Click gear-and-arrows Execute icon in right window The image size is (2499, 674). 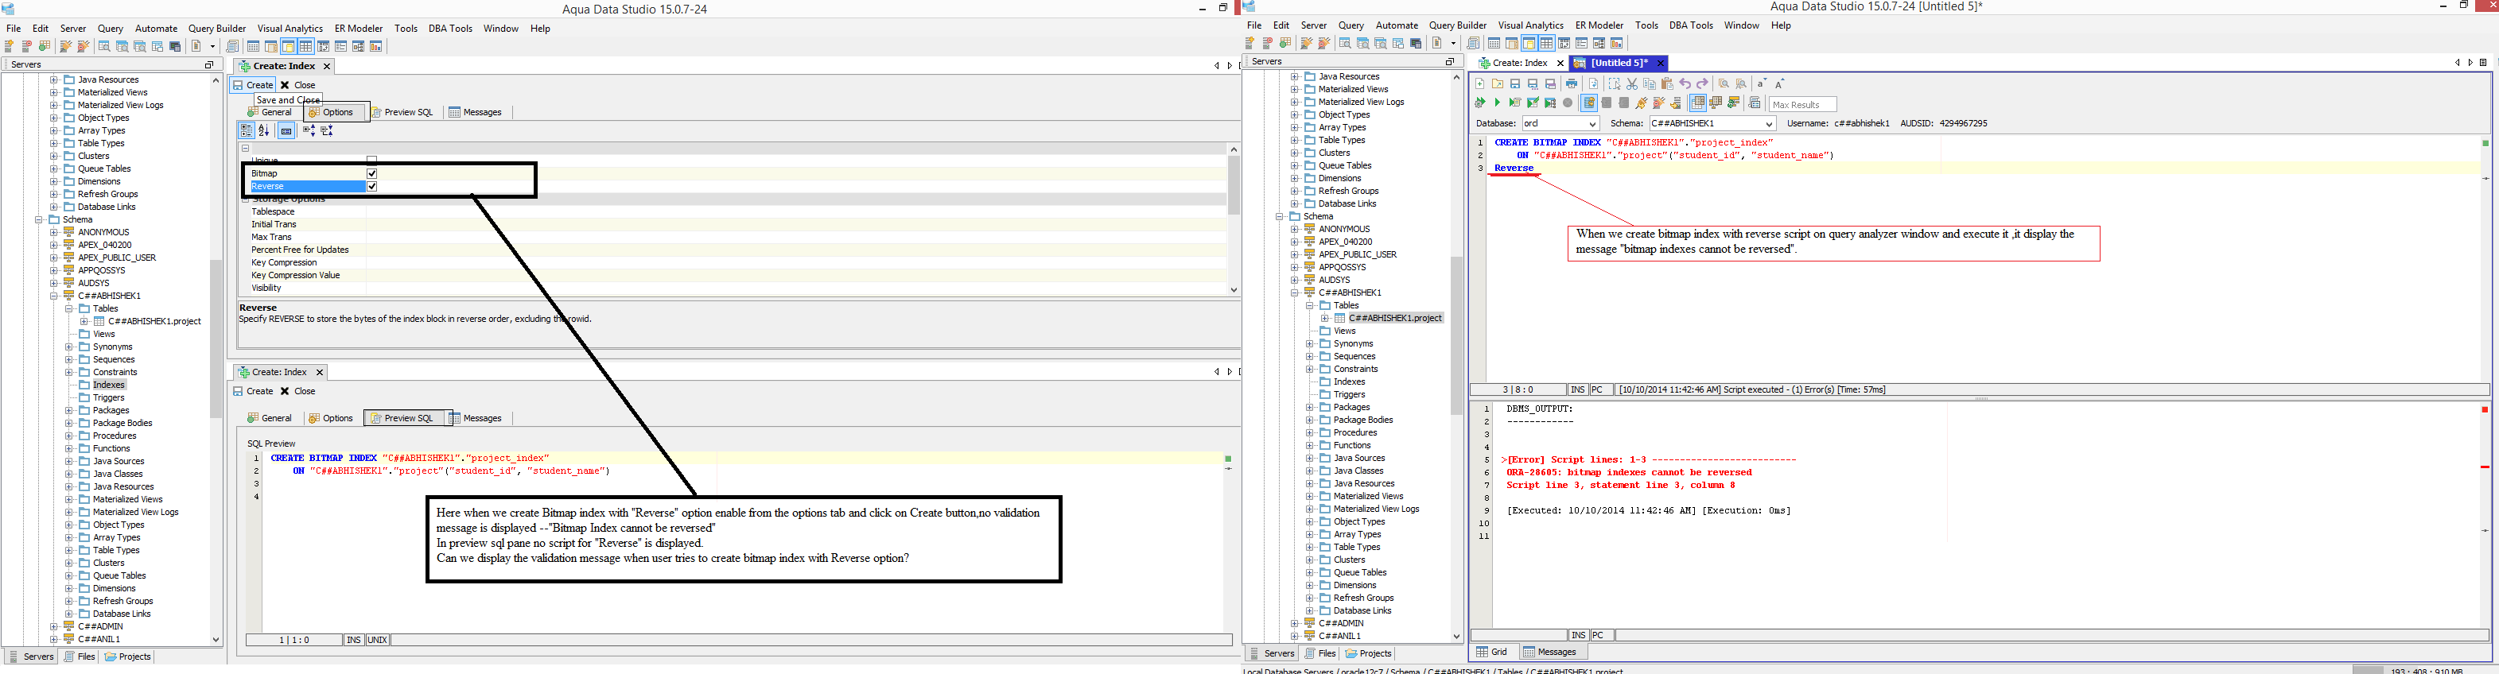coord(1479,103)
